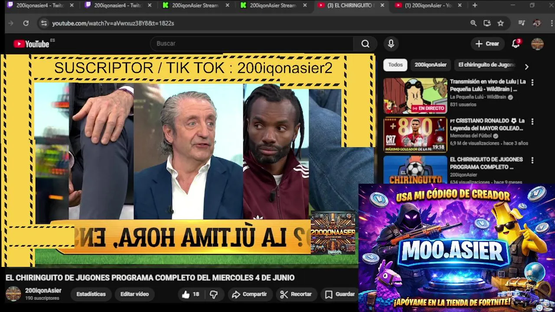Open El Chiringuito suggested video thumbnail
This screenshot has height=312, width=555.
pos(415,170)
